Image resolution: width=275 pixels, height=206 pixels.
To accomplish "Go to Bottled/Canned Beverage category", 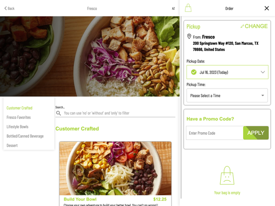I will (25, 136).
